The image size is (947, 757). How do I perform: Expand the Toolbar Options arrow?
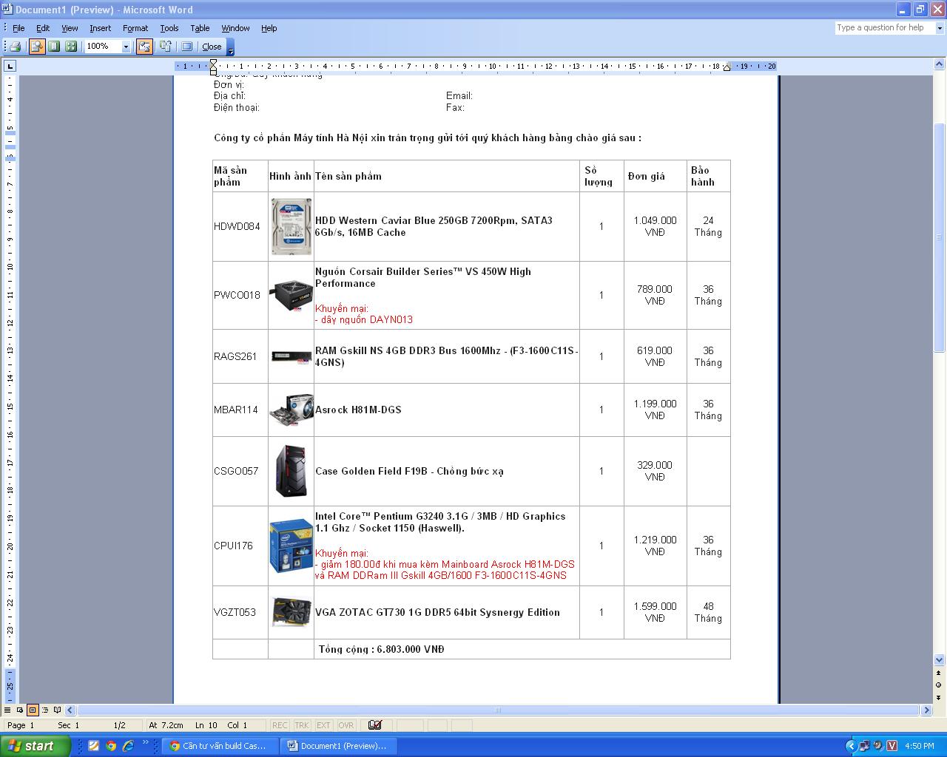[x=230, y=47]
